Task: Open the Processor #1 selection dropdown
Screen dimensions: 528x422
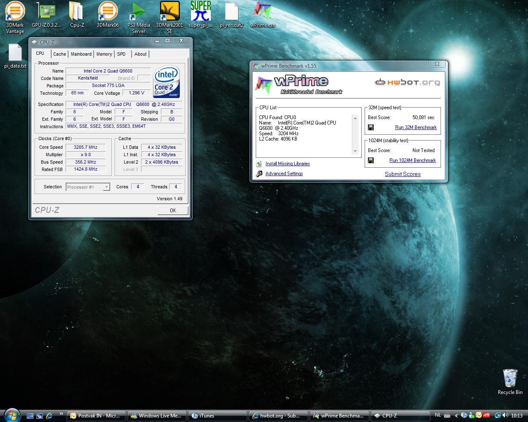Action: pyautogui.click(x=88, y=187)
